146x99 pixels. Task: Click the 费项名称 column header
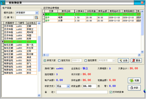(66, 11)
